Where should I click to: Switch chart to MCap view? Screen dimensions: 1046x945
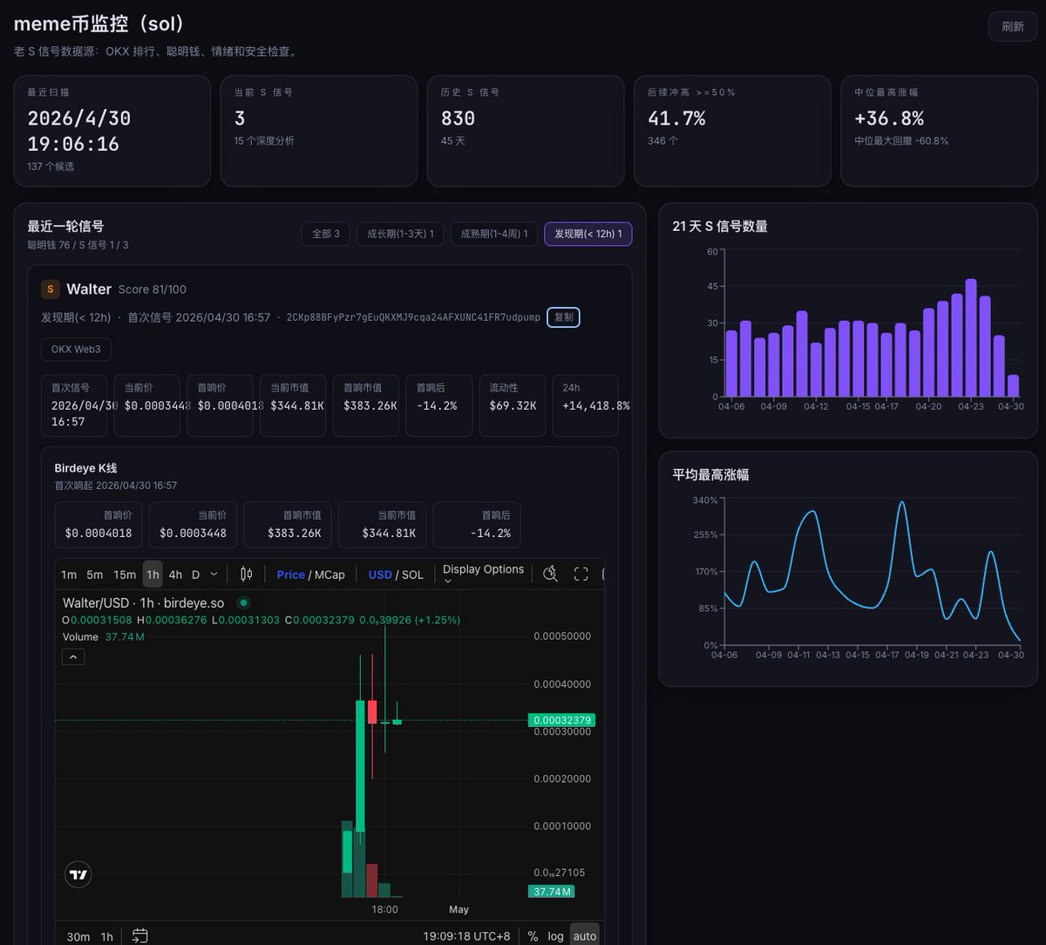(x=330, y=574)
